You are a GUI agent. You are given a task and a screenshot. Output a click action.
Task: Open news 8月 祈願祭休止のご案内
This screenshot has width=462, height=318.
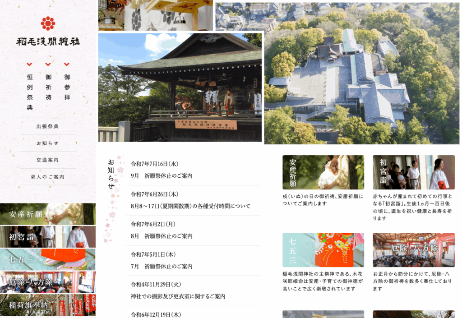click(162, 236)
